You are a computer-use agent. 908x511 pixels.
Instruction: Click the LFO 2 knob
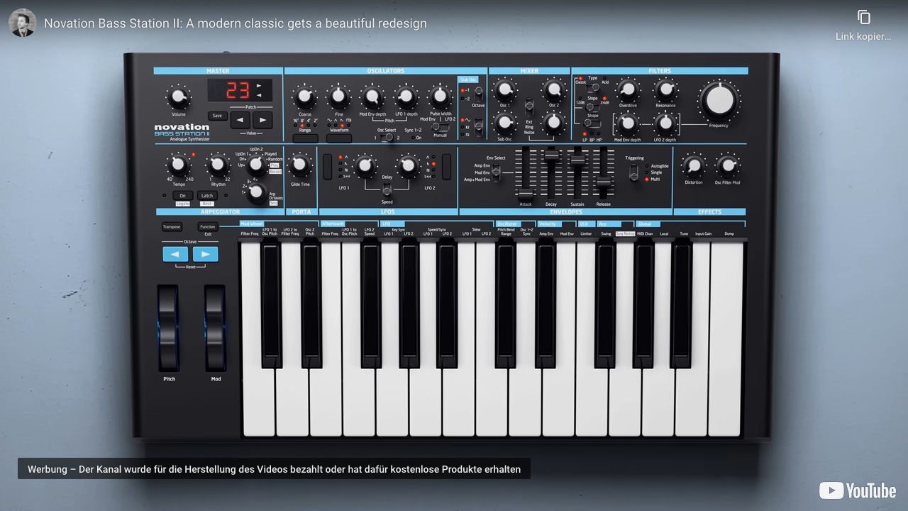(x=408, y=166)
